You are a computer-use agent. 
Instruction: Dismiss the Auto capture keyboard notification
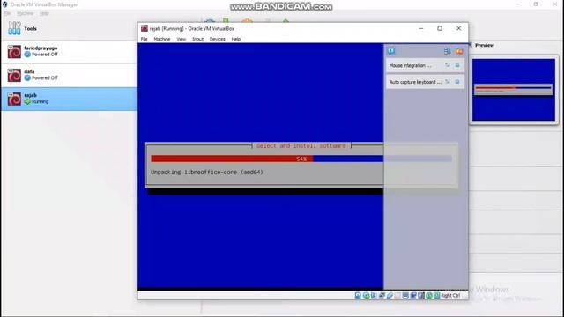tap(457, 82)
